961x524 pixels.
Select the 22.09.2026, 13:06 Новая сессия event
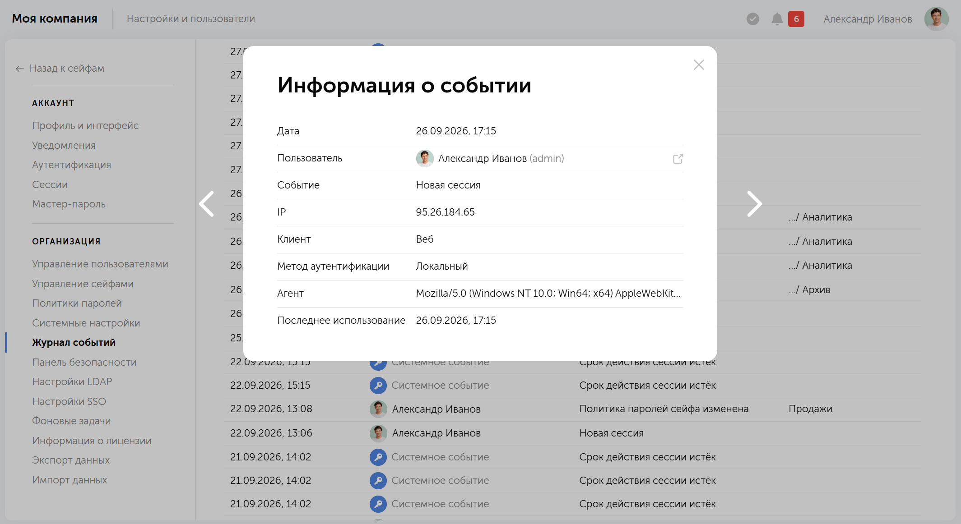click(x=572, y=433)
